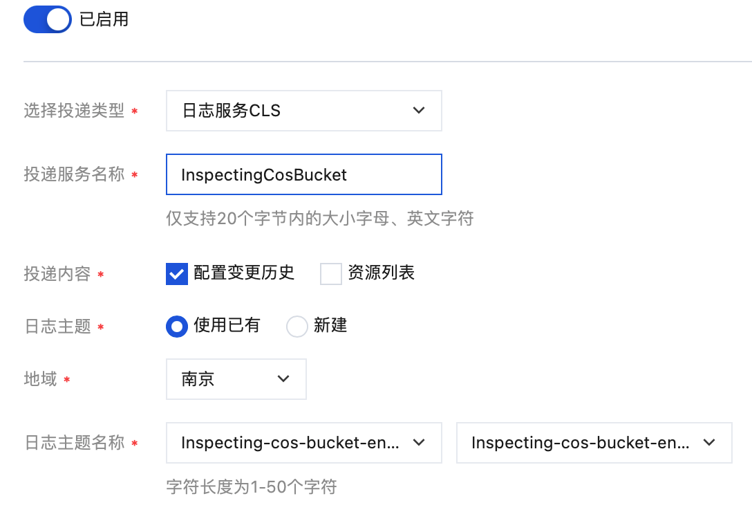Image resolution: width=752 pixels, height=512 pixels.
Task: Uncheck the 配置变更历史 checkbox
Action: [x=177, y=274]
